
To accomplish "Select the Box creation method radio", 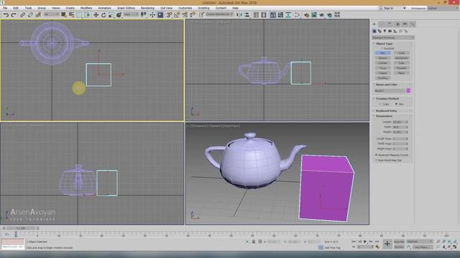I will click(x=396, y=104).
